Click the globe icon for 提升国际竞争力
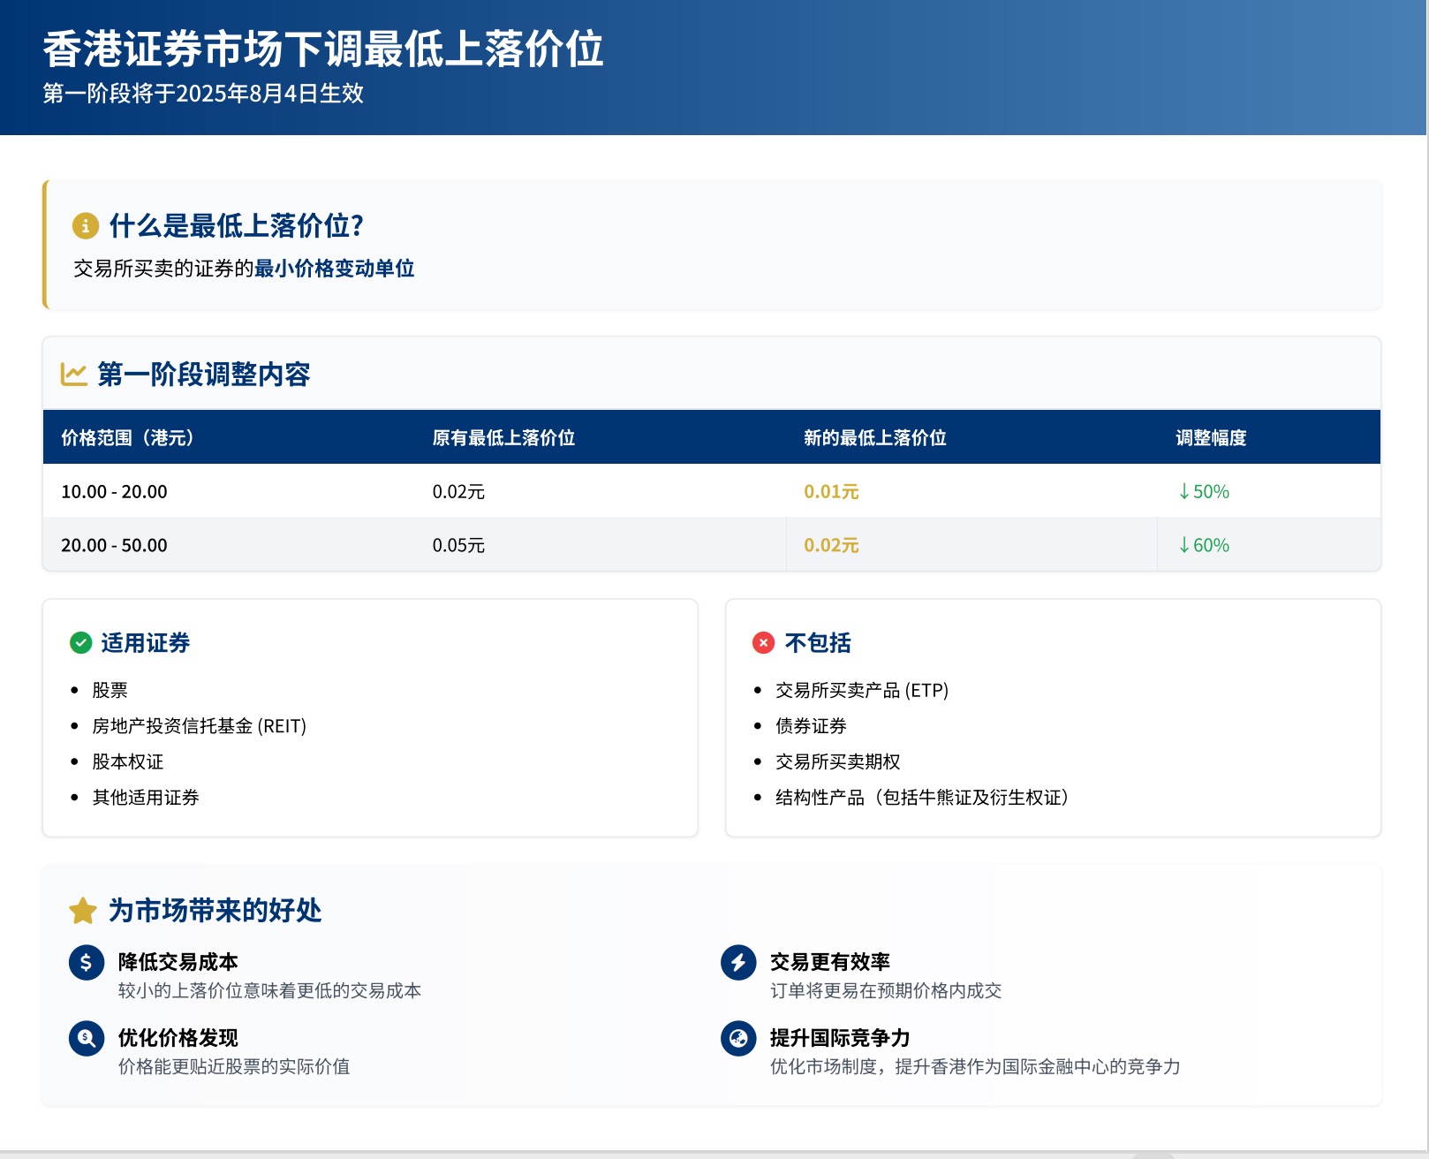 point(738,1038)
